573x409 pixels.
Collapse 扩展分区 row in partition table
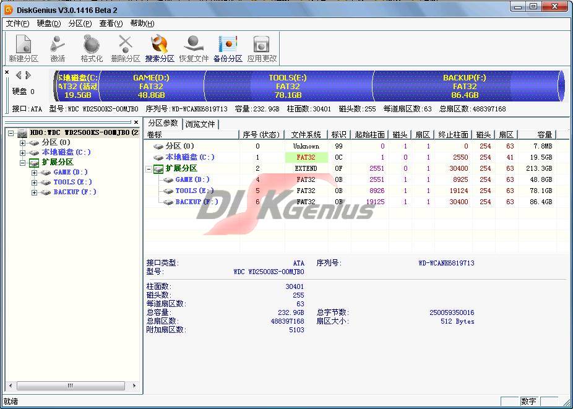(x=149, y=169)
